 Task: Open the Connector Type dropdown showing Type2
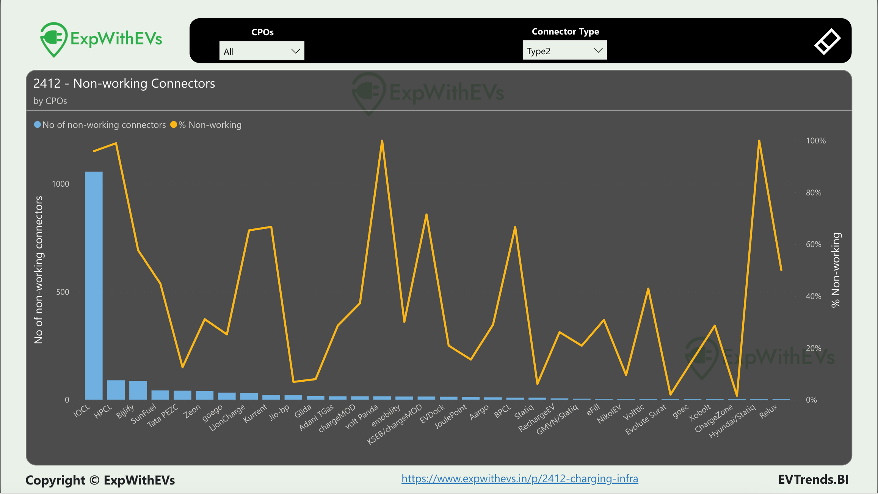point(564,50)
